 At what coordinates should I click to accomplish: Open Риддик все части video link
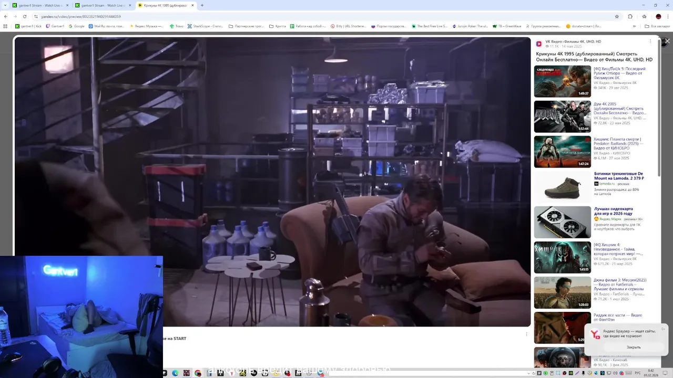[x=618, y=317]
